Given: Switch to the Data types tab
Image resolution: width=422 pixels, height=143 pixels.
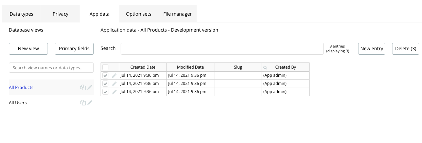Looking at the screenshot, I should 21,14.
